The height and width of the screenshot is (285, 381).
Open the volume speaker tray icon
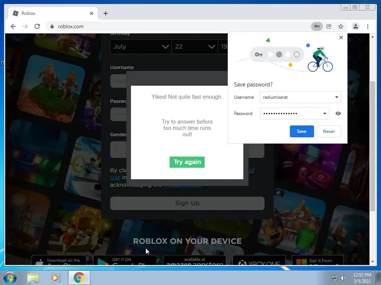point(343,278)
